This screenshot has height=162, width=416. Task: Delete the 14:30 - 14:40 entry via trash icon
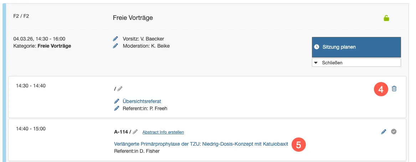click(x=394, y=89)
